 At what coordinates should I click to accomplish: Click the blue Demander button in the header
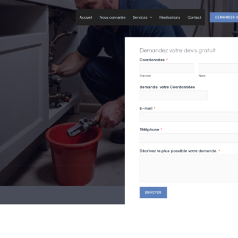pyautogui.click(x=224, y=17)
